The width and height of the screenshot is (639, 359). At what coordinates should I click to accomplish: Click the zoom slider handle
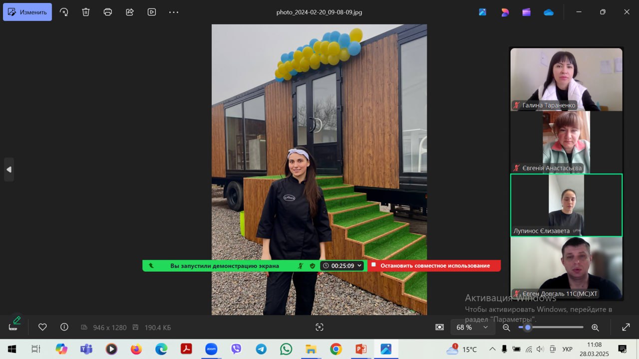[528, 327]
